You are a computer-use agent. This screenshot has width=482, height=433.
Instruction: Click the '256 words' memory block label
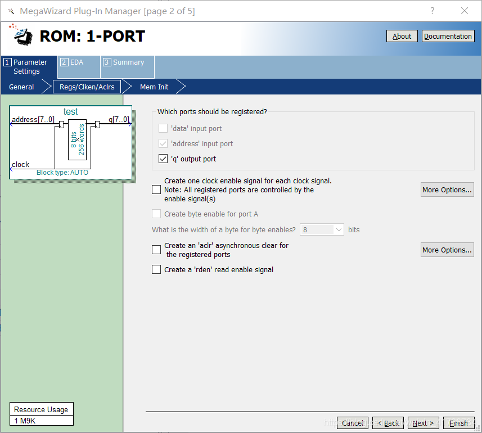(x=81, y=139)
